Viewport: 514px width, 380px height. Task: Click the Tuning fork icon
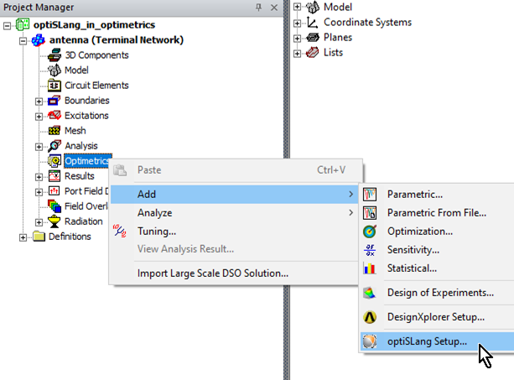120,232
